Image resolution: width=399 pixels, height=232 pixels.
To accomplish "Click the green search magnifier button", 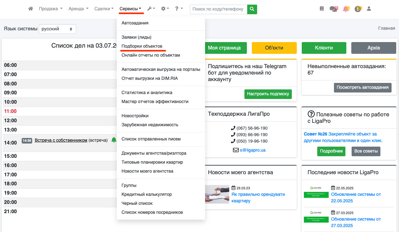I will (x=252, y=9).
